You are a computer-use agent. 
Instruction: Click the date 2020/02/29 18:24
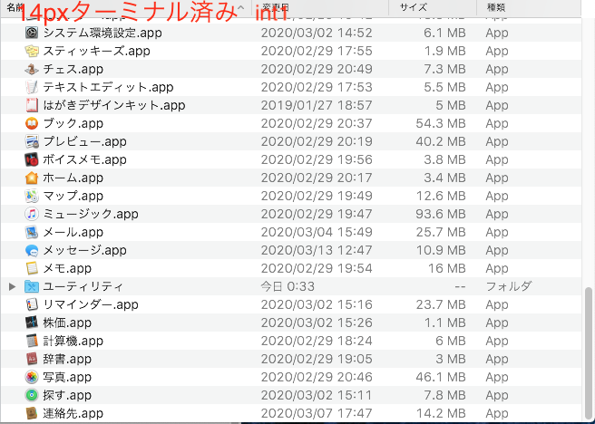coord(317,341)
